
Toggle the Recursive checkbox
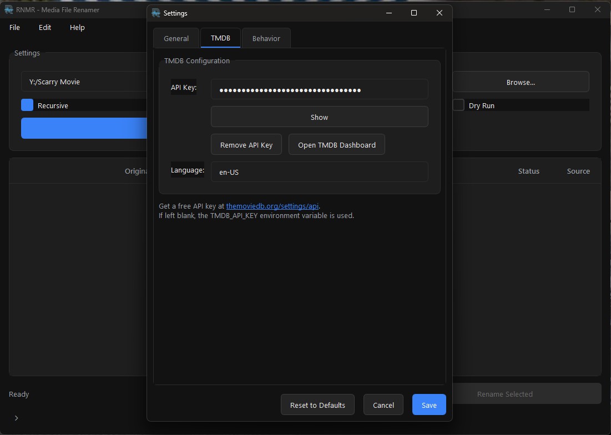click(x=27, y=105)
